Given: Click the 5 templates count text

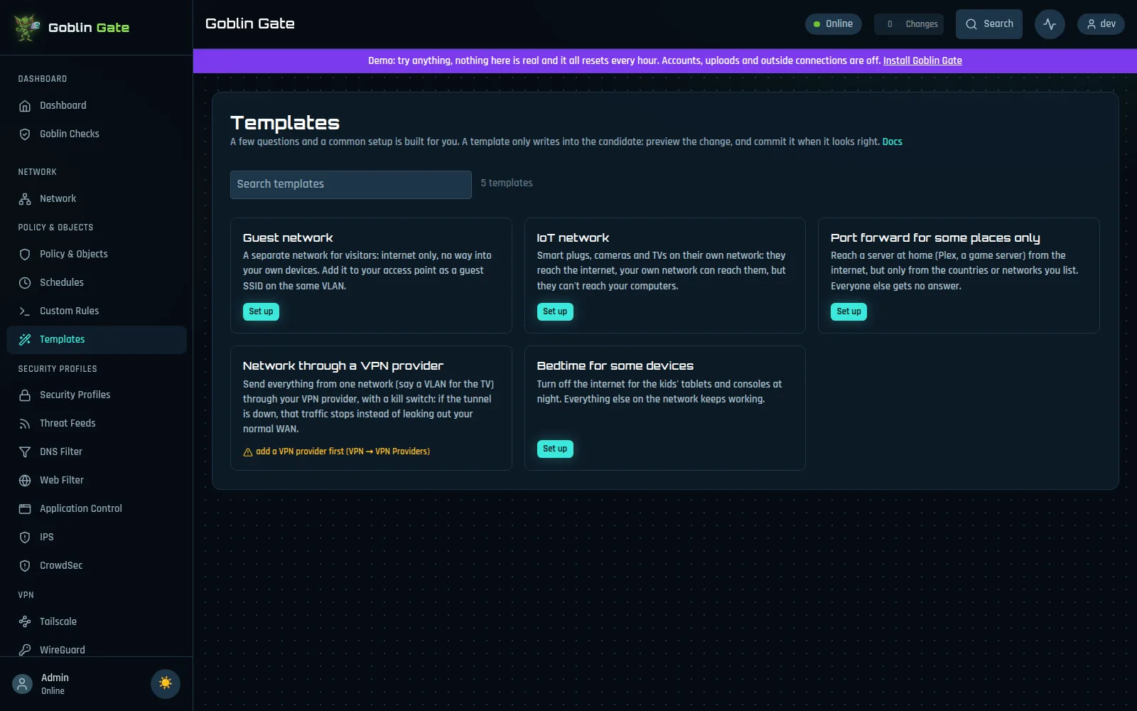Looking at the screenshot, I should point(507,183).
